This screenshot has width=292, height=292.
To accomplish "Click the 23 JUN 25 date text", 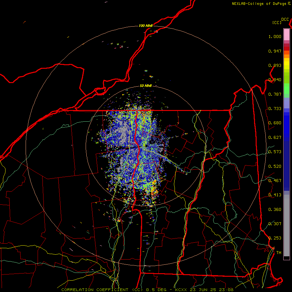I will coord(203,290).
